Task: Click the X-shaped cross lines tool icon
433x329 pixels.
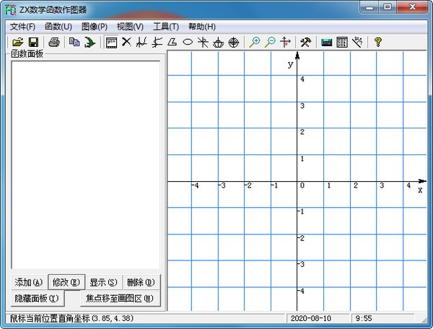Action: tap(126, 43)
